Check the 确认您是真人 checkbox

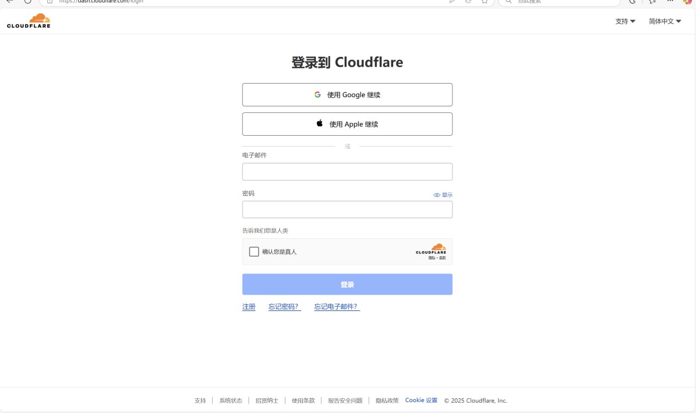[254, 252]
